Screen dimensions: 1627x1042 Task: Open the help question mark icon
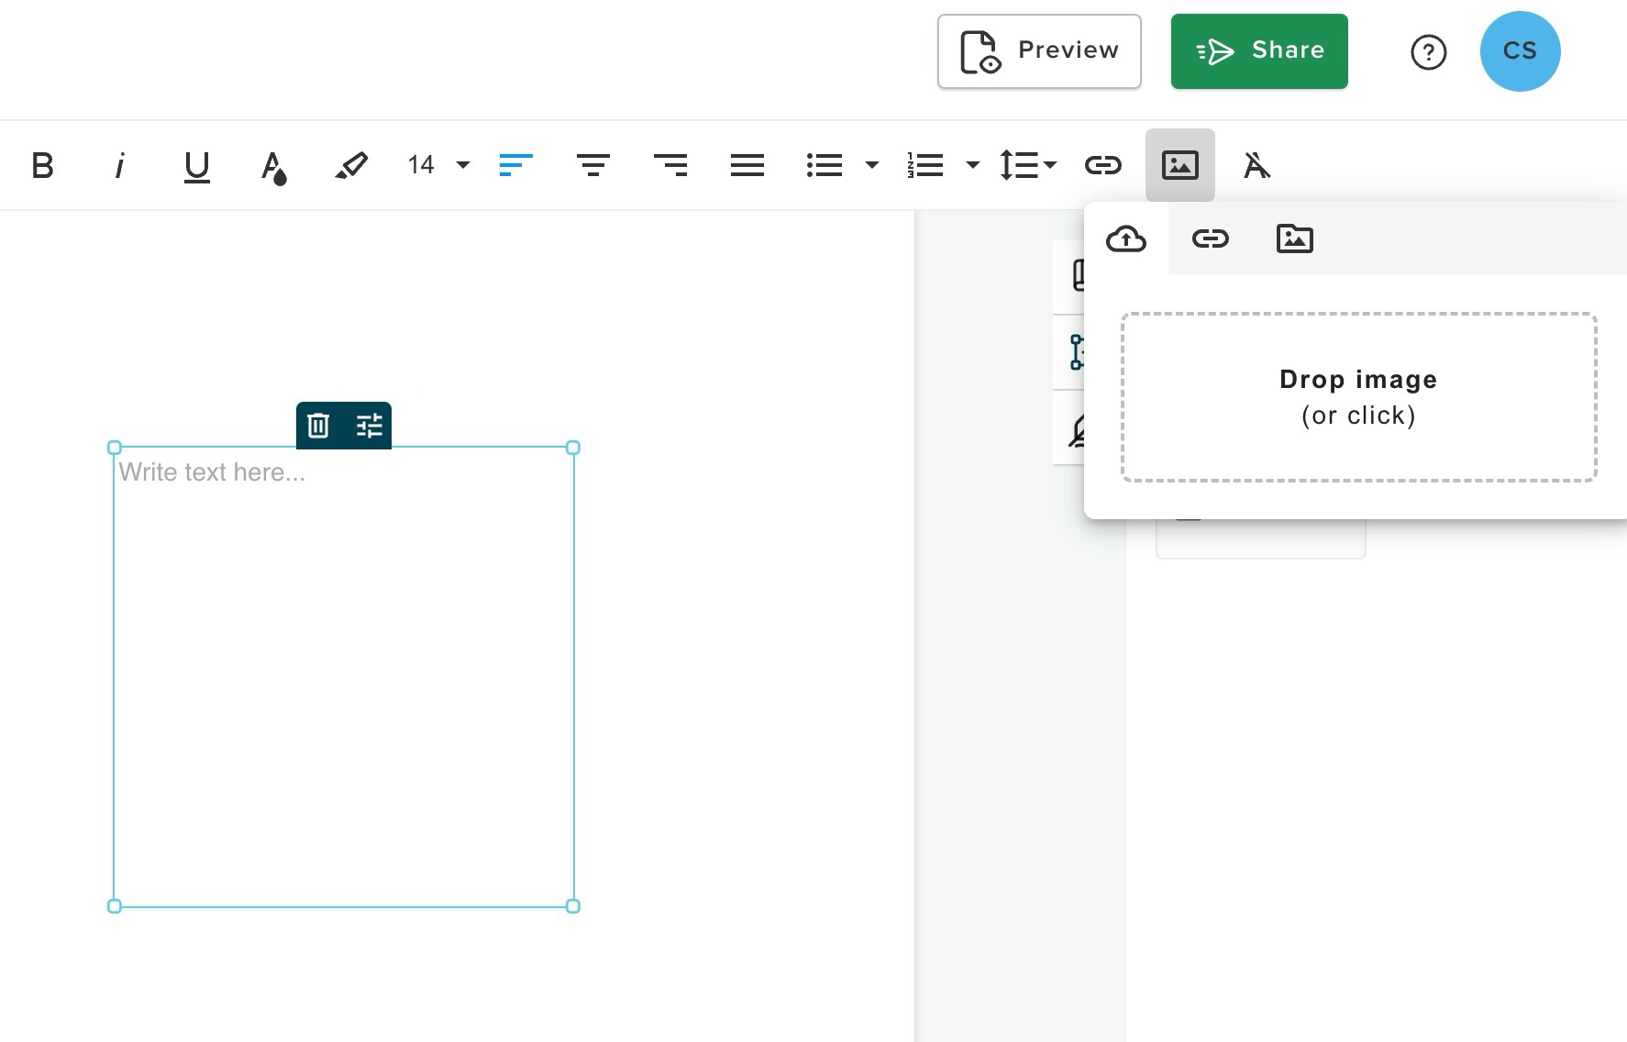click(1428, 52)
